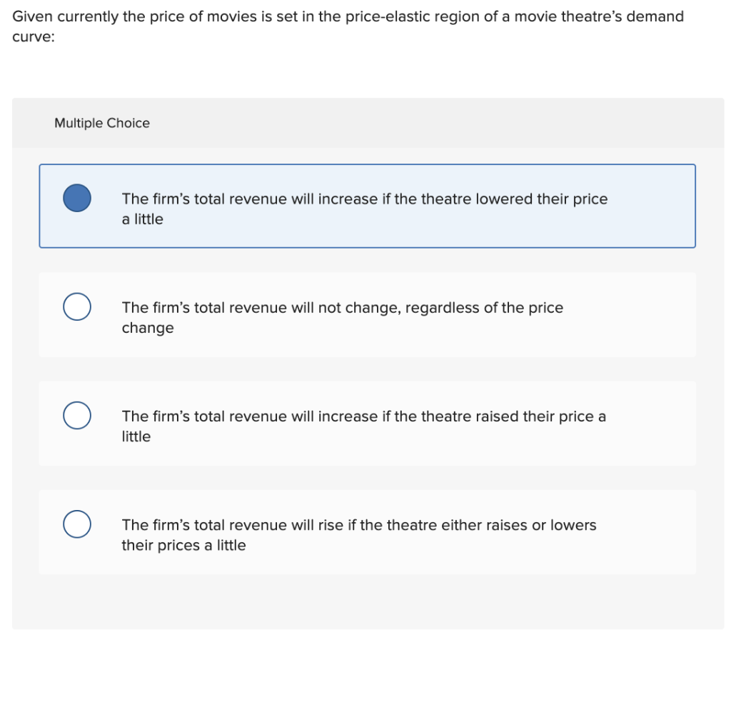Viewport: 731px width, 710px height.
Task: Click the text 'theatre either raises or lowers'
Action: [478, 525]
